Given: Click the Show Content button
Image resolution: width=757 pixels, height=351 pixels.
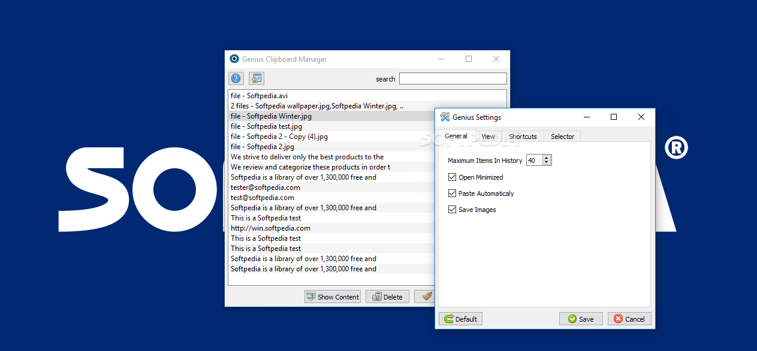Looking at the screenshot, I should click(333, 296).
